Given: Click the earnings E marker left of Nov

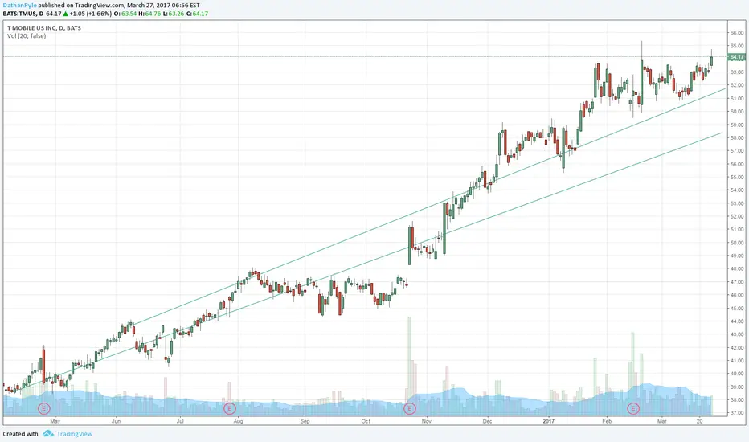Looking at the screenshot, I should pyautogui.click(x=410, y=408).
